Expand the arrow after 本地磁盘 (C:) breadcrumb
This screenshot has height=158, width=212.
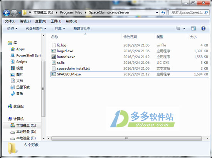click(x=57, y=13)
